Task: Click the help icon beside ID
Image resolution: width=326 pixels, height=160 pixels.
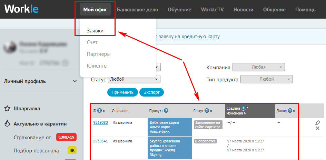Action: coord(99,111)
